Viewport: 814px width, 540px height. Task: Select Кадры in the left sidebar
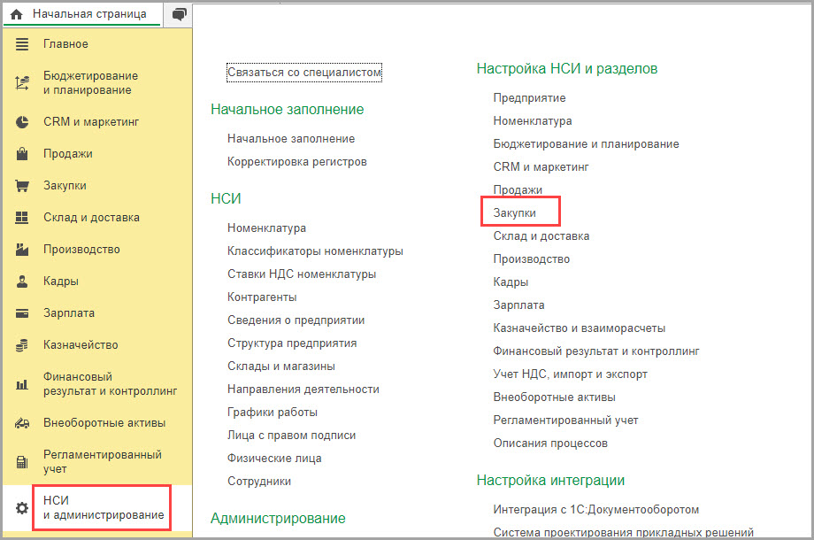pos(61,282)
